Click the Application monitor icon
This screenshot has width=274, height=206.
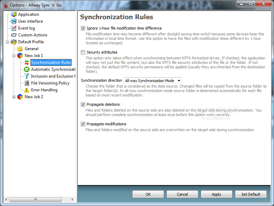[x=14, y=14]
